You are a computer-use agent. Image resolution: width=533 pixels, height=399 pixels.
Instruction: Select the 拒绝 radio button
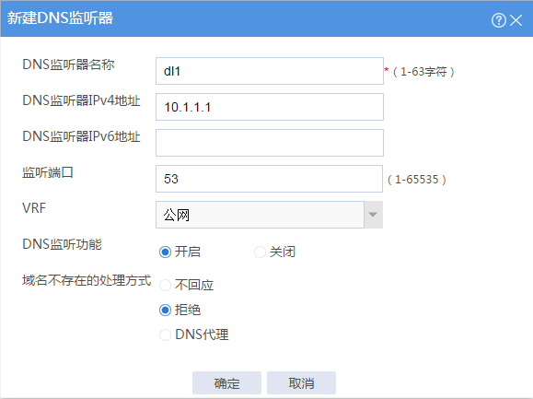(x=165, y=310)
